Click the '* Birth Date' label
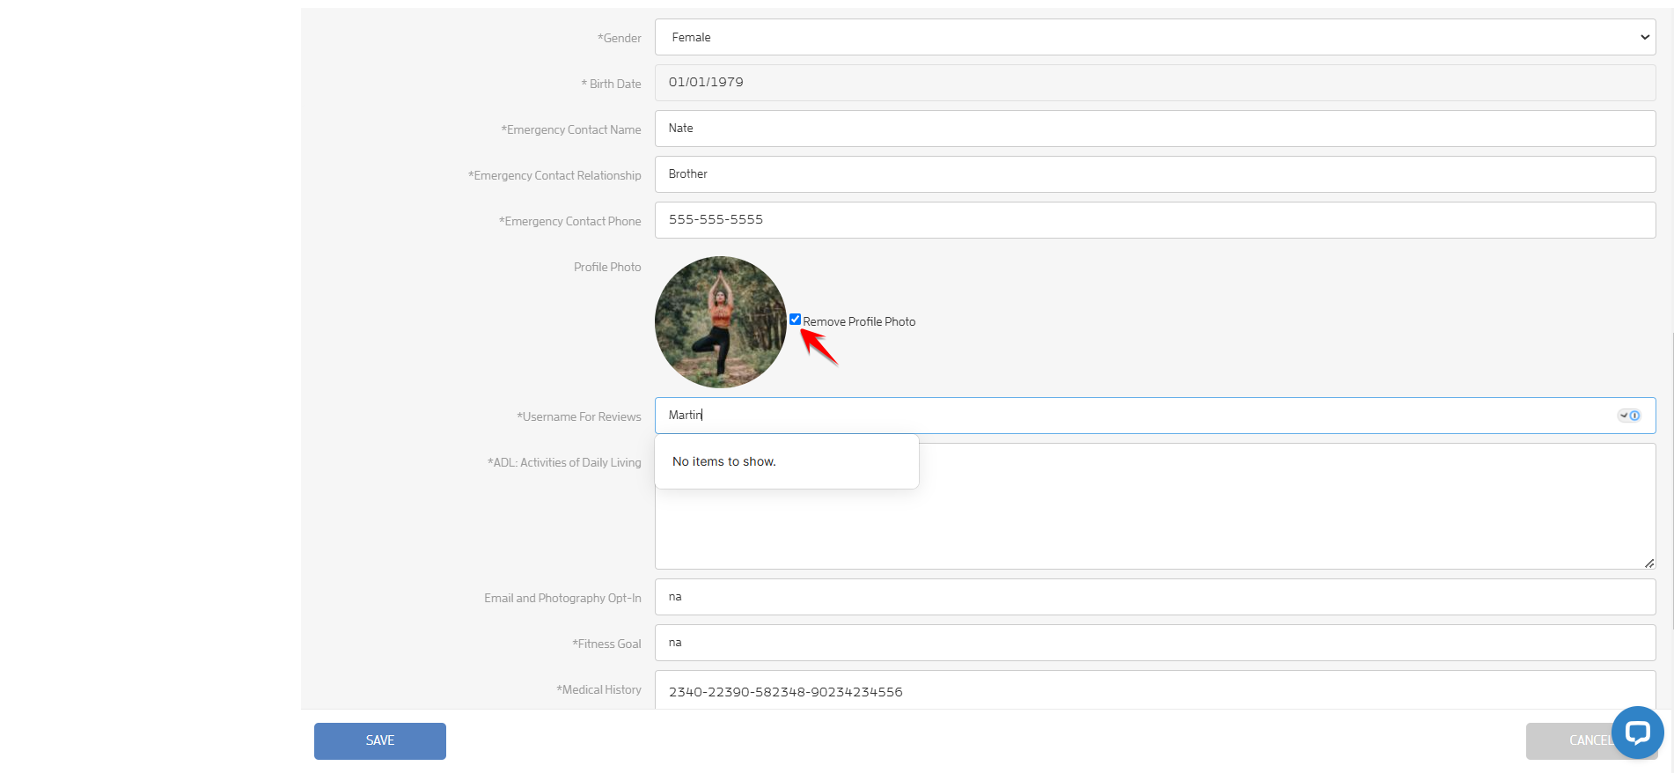Viewport: 1674px width, 773px height. [611, 84]
